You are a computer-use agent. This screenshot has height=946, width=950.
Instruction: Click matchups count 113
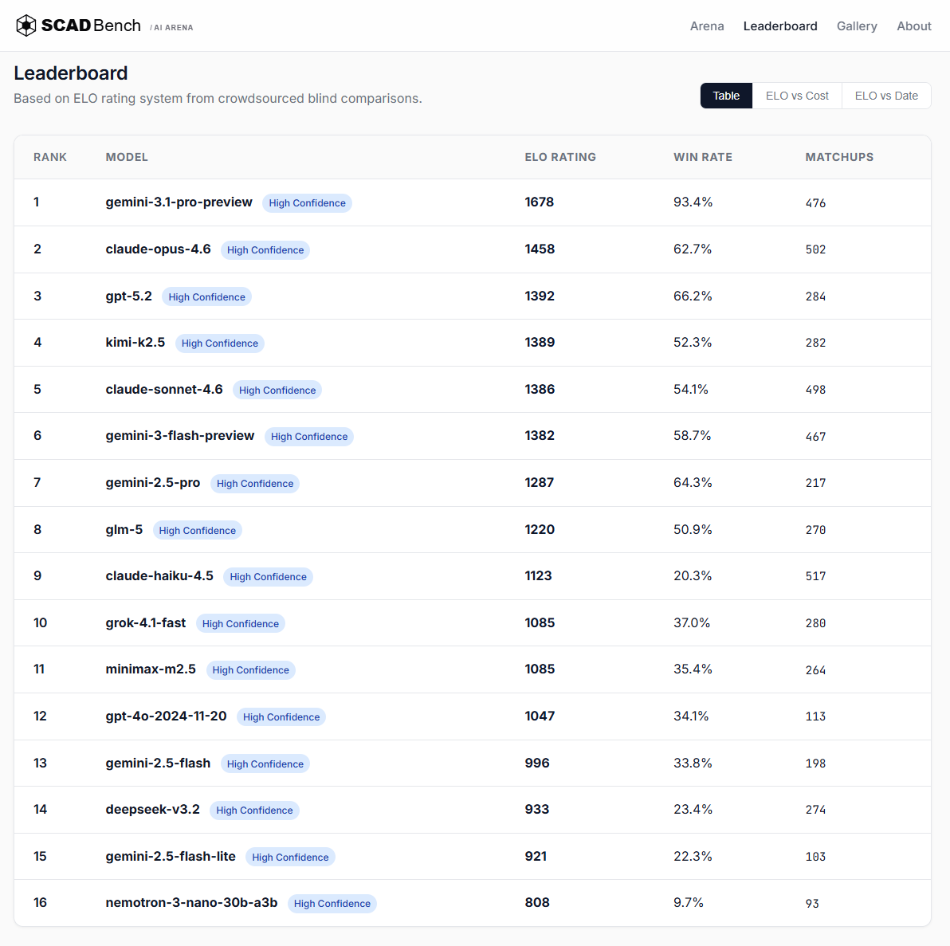(815, 716)
